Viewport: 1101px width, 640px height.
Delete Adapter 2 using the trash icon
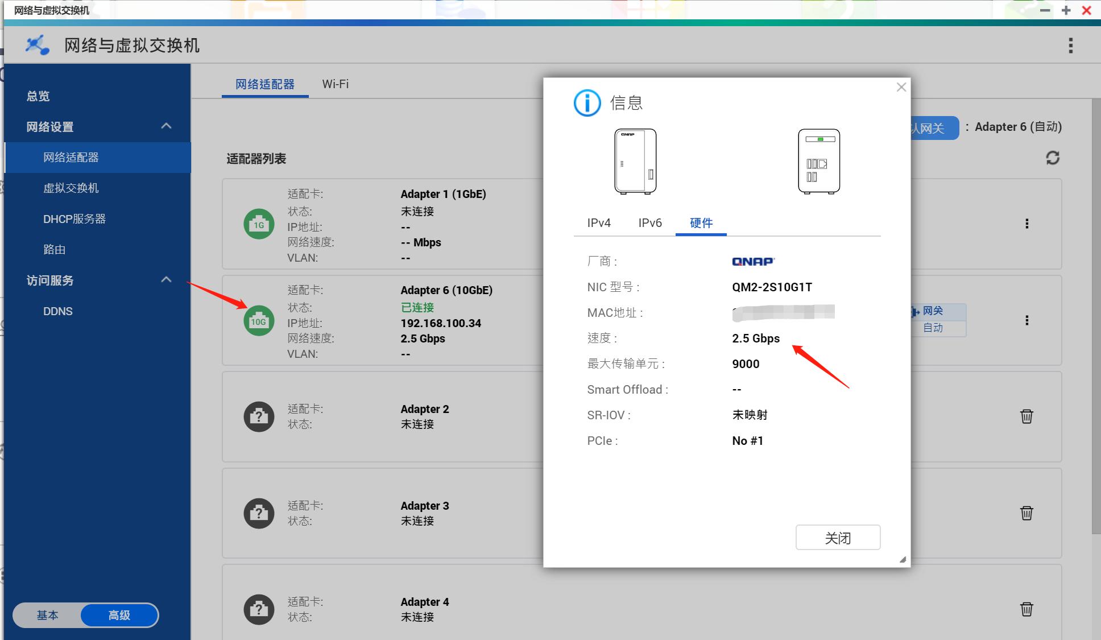click(1027, 416)
